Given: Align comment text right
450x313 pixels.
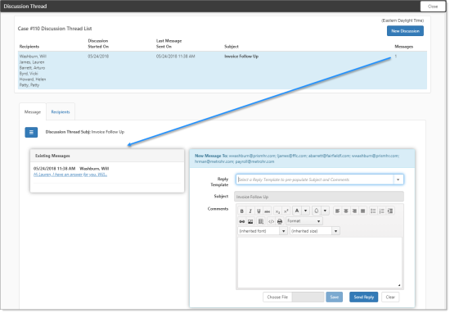Looking at the screenshot, I should [354, 211].
